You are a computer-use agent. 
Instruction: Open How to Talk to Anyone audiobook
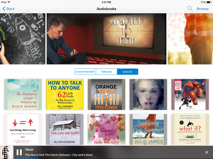click(x=65, y=94)
